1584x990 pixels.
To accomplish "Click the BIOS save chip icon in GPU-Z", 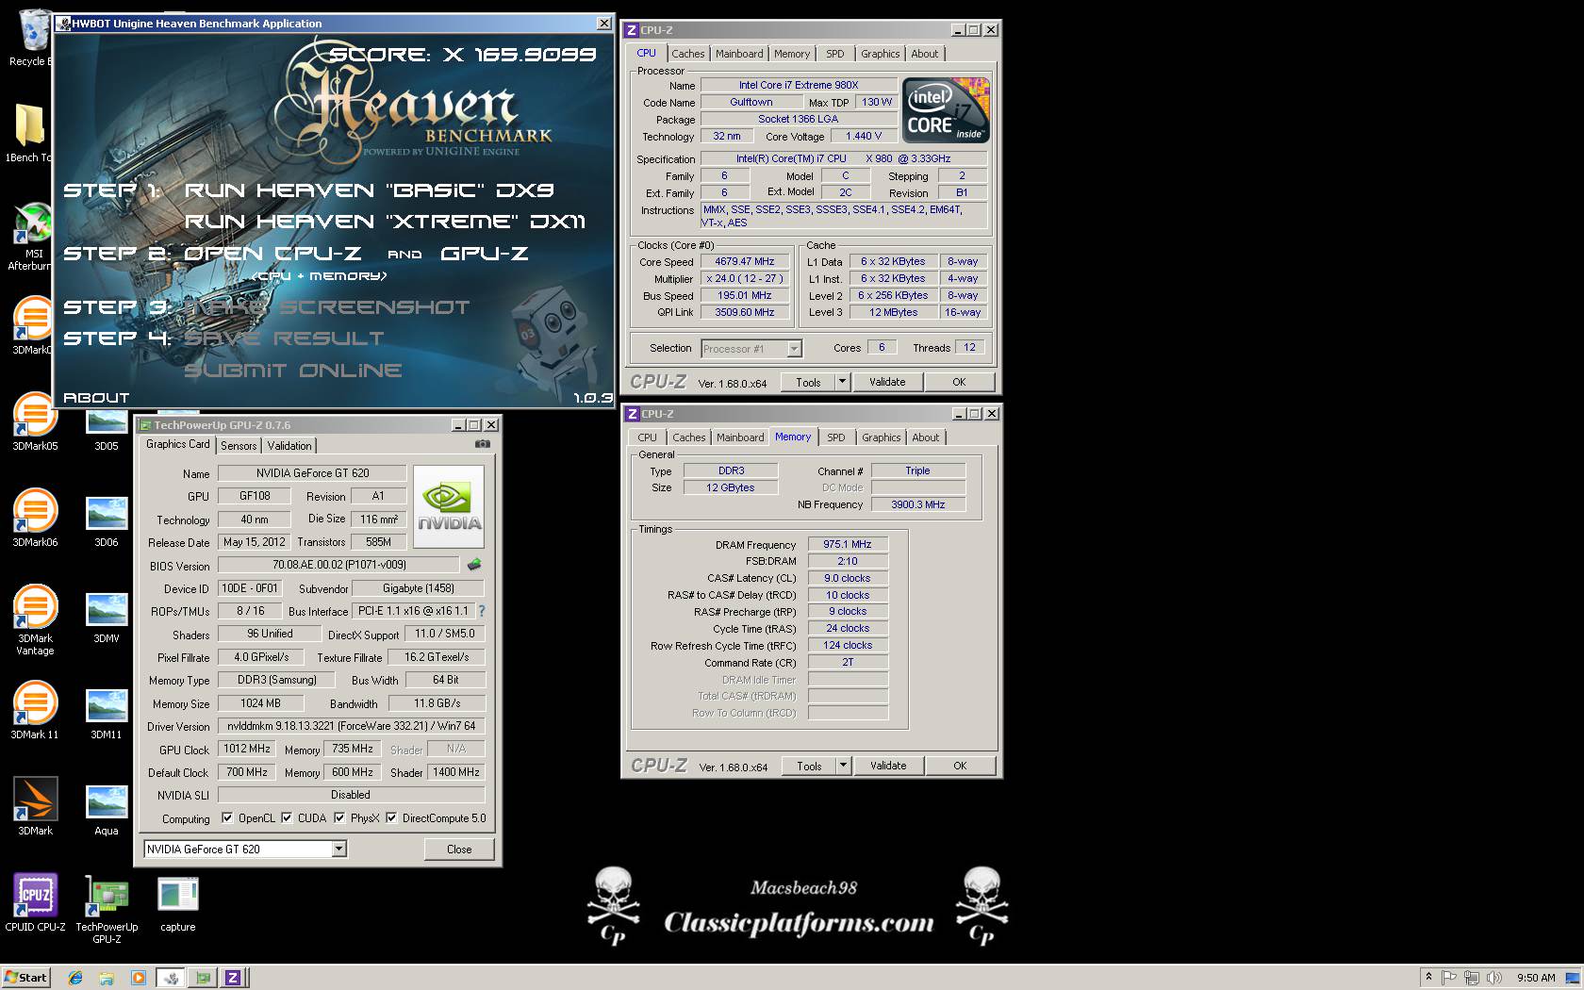I will 474,565.
